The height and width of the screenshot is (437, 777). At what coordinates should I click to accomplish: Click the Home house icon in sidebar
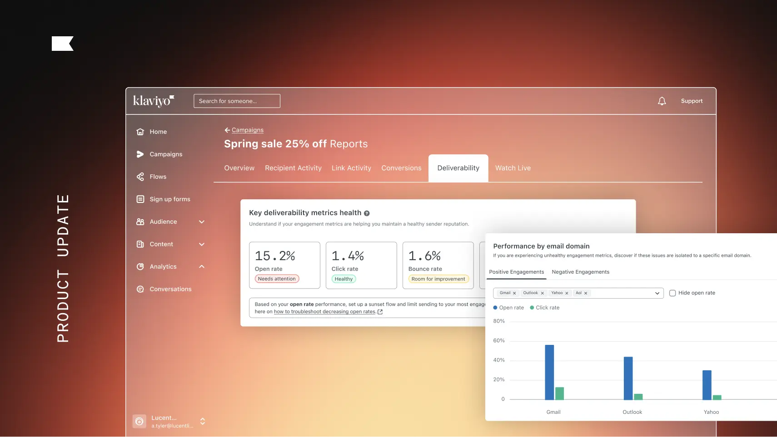pos(140,132)
